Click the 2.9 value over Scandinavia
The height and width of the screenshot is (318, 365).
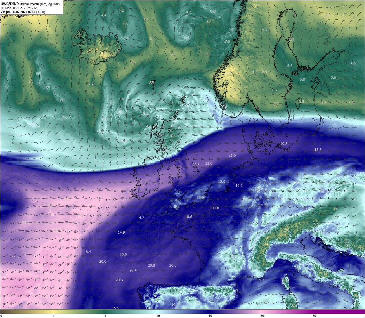click(264, 72)
